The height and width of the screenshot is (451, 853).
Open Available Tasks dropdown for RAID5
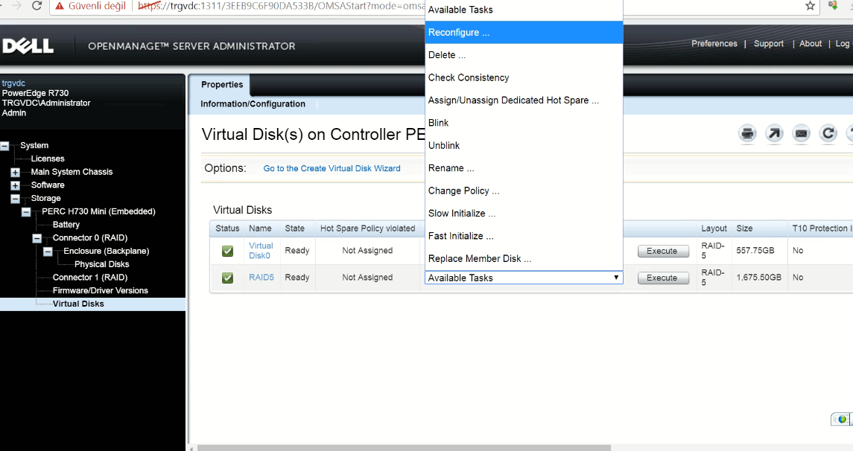click(x=523, y=278)
